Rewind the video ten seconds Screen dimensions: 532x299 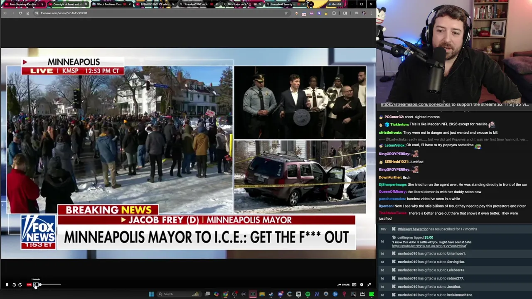click(x=14, y=284)
